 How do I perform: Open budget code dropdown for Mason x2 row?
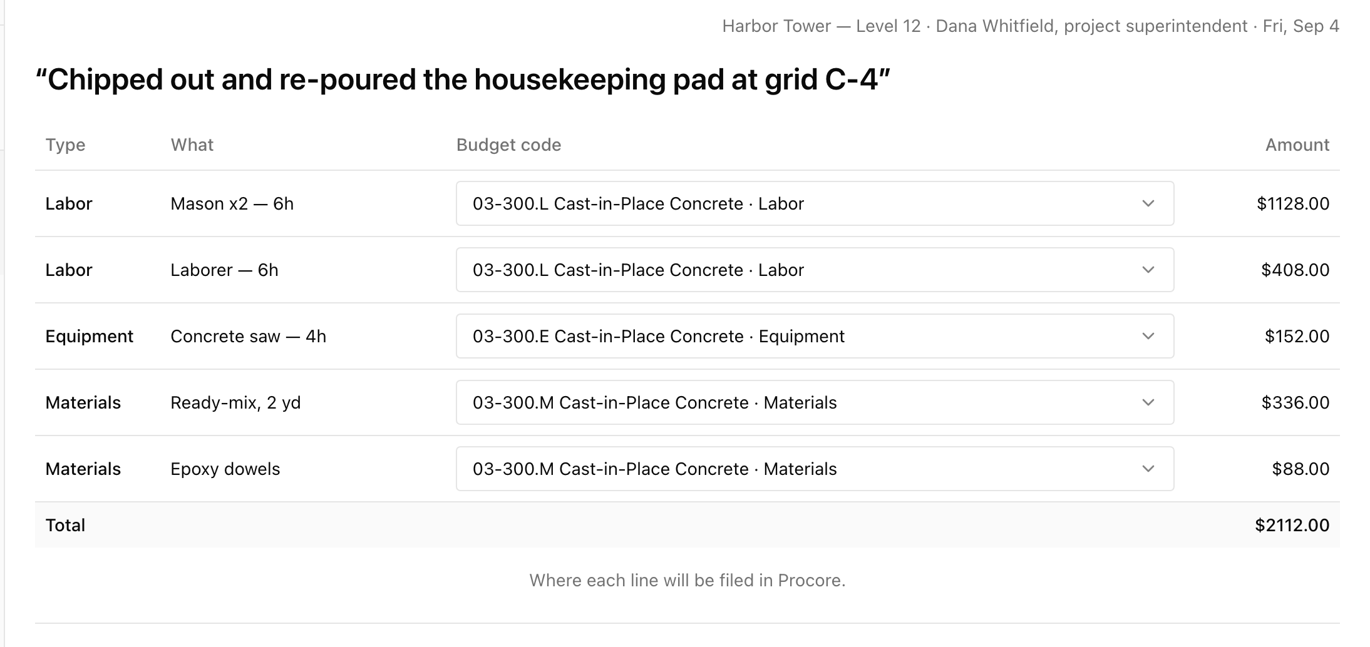click(x=815, y=203)
